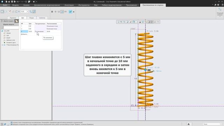Open the Привязки dashboard tab
This screenshot has height=126, width=224.
point(13,18)
